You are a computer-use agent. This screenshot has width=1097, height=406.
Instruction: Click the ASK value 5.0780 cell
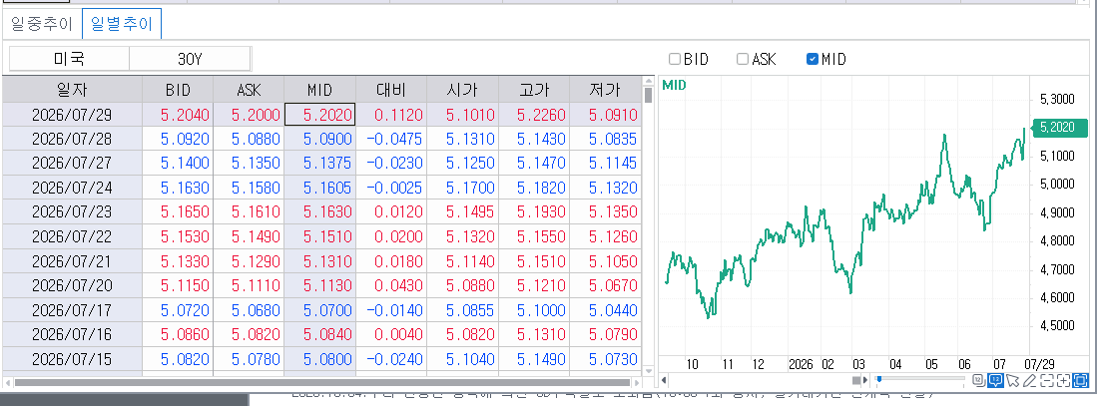coord(249,359)
